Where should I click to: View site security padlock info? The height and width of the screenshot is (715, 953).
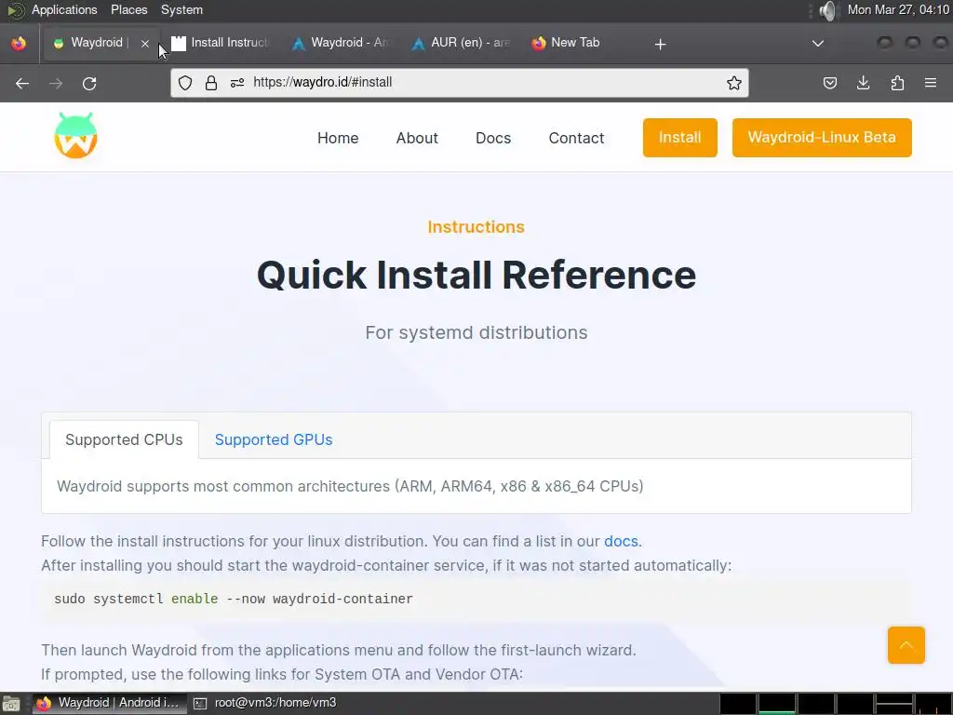pos(211,83)
